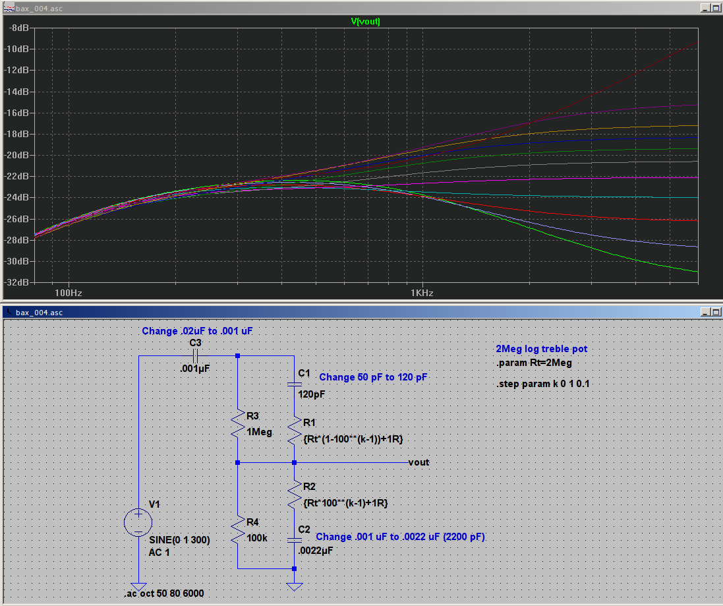Click the R1 resistor symbol
723x606 pixels.
click(294, 431)
